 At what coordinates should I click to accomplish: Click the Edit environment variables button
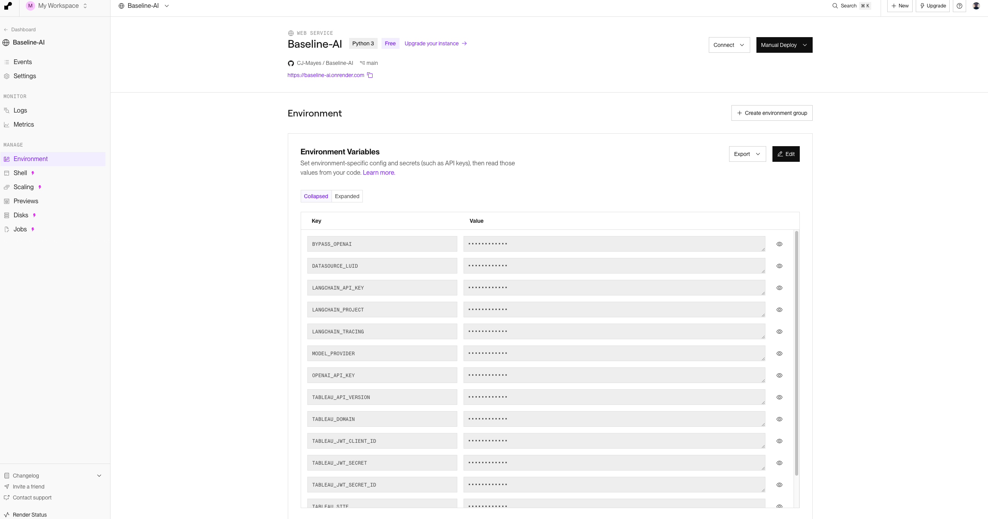[x=786, y=154]
